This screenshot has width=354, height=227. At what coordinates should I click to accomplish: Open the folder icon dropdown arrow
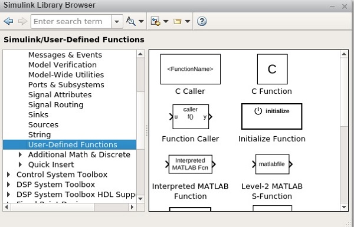[188, 21]
